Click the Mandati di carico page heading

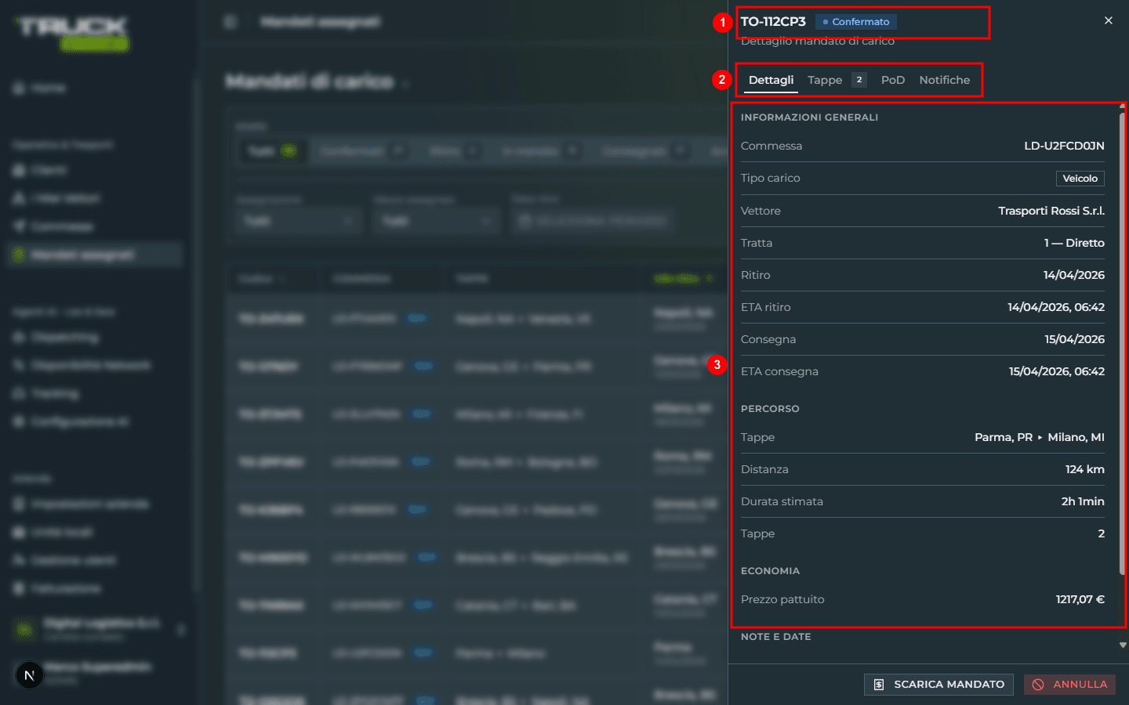(309, 81)
